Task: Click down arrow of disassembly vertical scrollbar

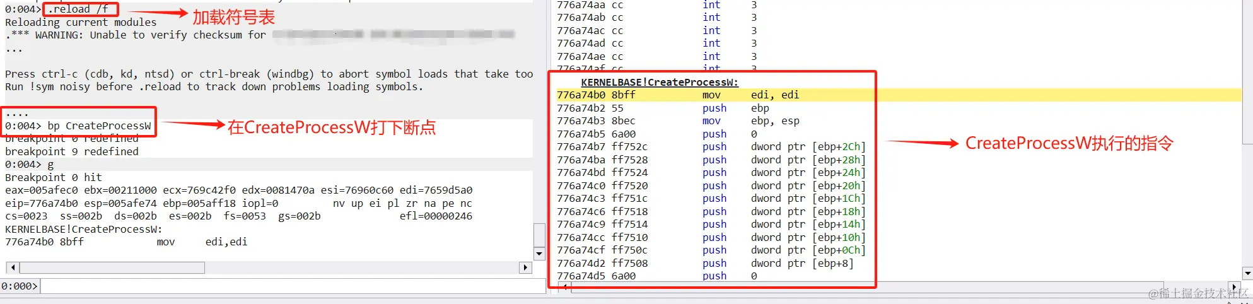Action: [1247, 273]
